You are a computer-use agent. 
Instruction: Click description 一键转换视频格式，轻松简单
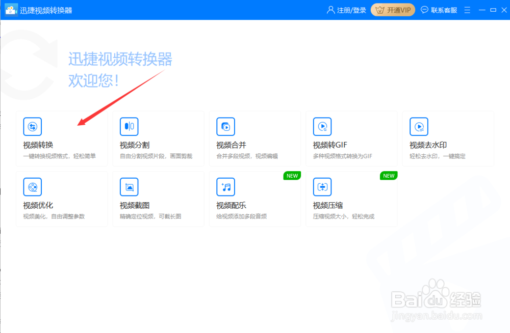tap(59, 156)
